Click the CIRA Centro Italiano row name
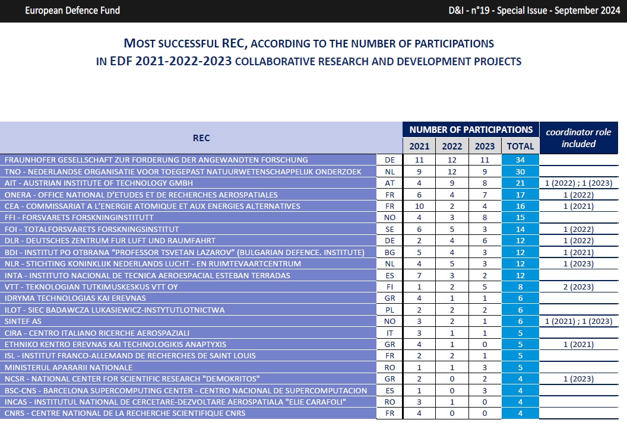Screen dimensions: 627x423 (x=97, y=333)
